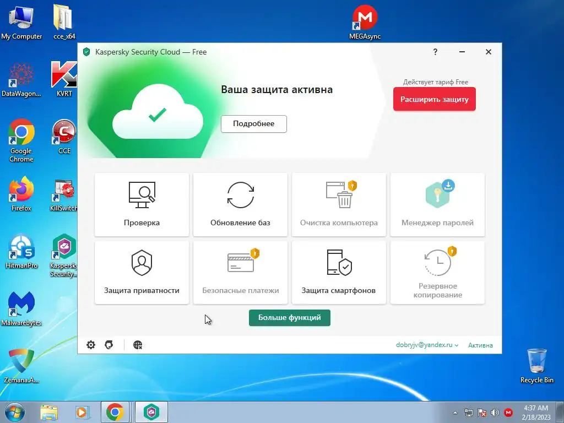Viewport: 564px width, 423px height.
Task: Click the Kaspersky shield logo in title bar
Action: tap(86, 52)
